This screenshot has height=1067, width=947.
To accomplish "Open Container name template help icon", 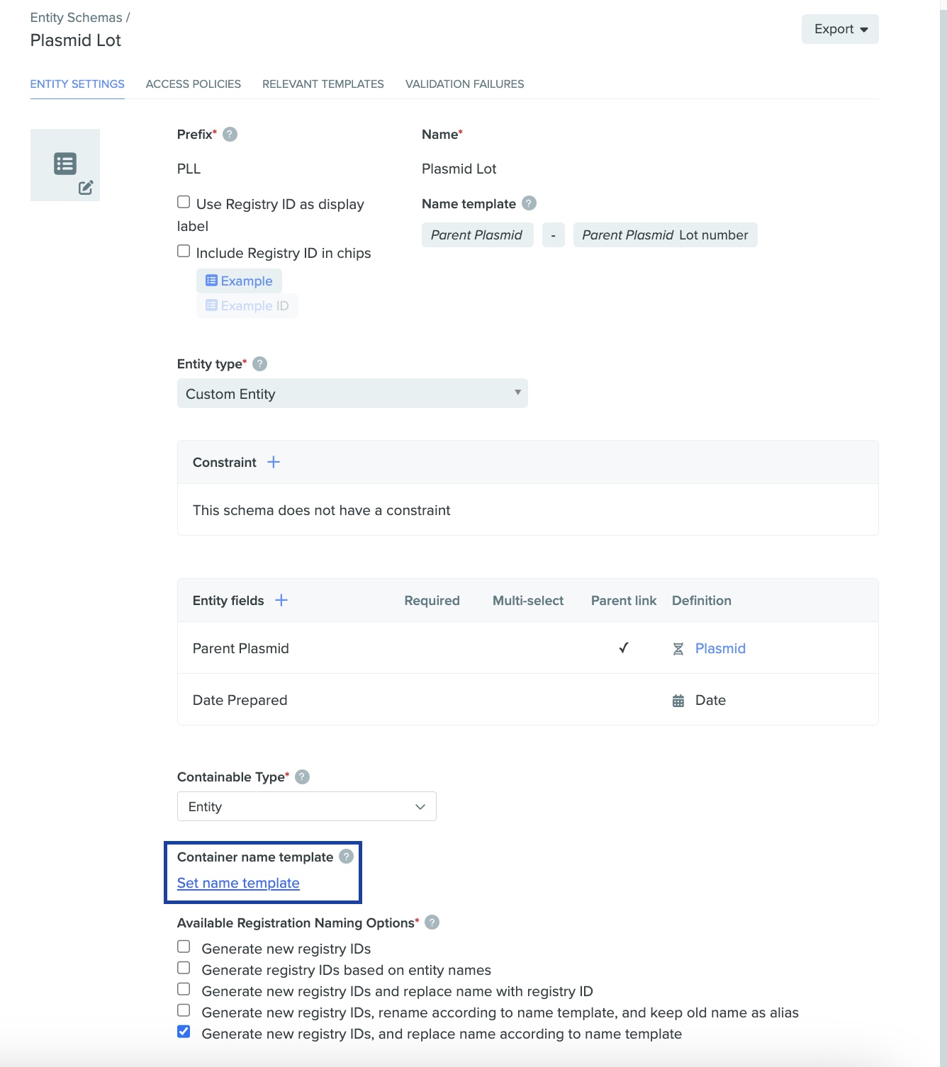I will pyautogui.click(x=346, y=856).
